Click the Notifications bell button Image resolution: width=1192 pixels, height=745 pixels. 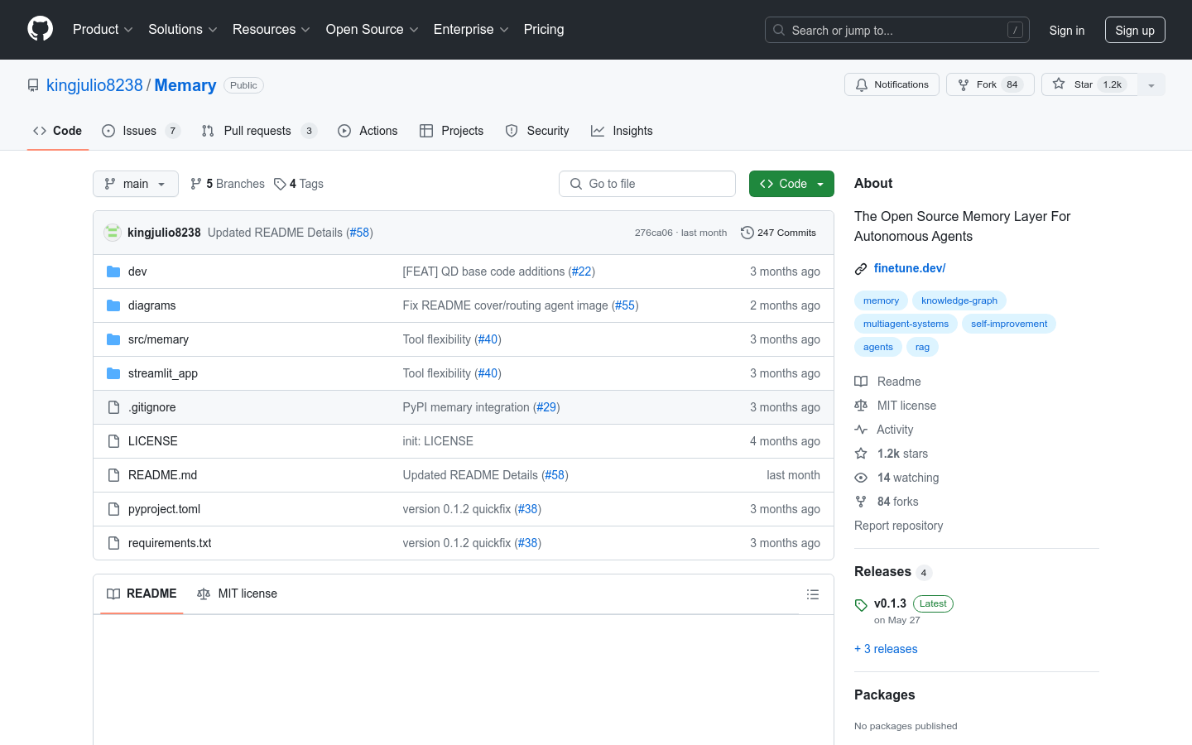(892, 84)
